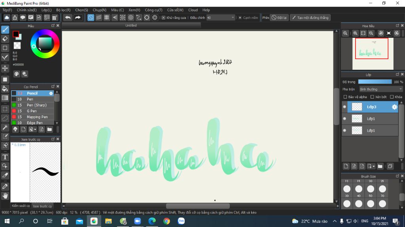The height and width of the screenshot is (227, 405).
Task: Select the rectangular Select tool
Action: pos(5,109)
